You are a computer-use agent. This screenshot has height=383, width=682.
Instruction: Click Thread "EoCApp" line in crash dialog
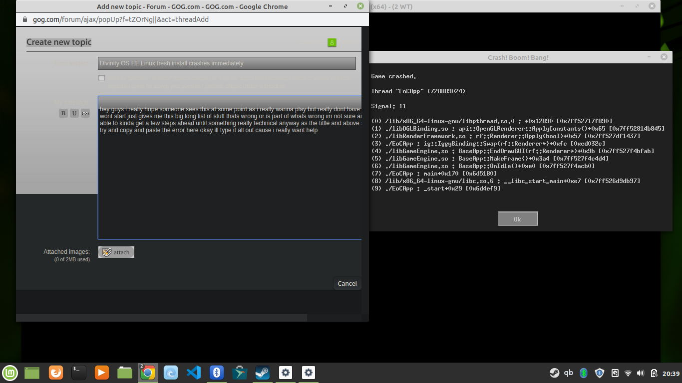click(418, 91)
